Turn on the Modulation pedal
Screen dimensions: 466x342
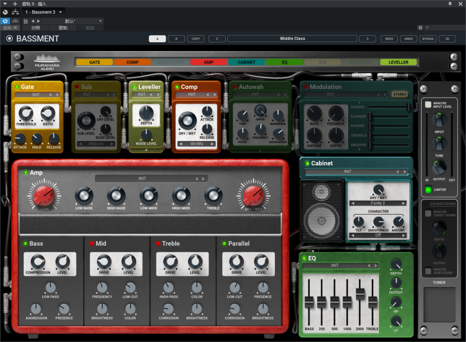[x=306, y=87]
